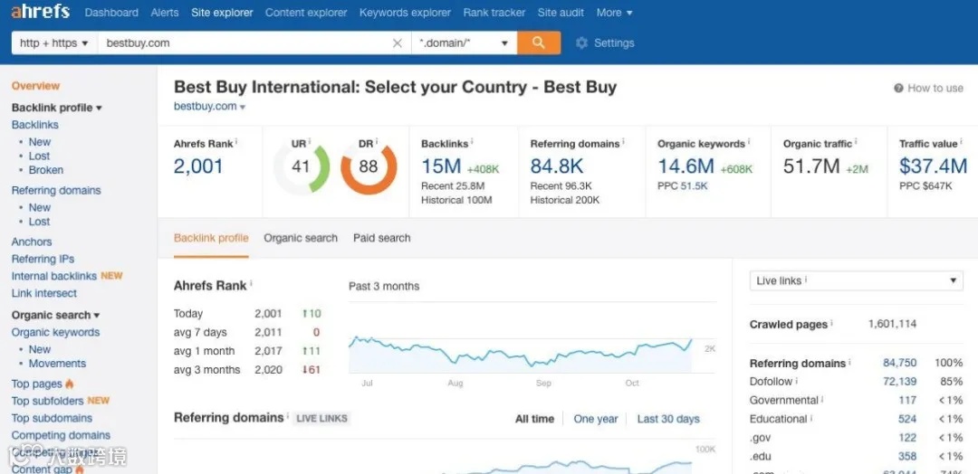
Task: Click the info icon beside Governmental
Action: coord(822,399)
